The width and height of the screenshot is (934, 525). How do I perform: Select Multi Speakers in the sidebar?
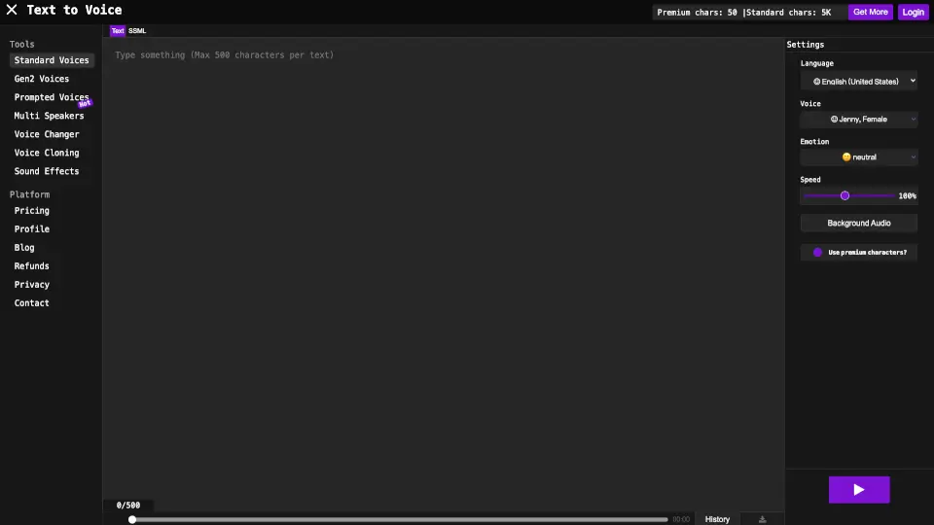(49, 116)
